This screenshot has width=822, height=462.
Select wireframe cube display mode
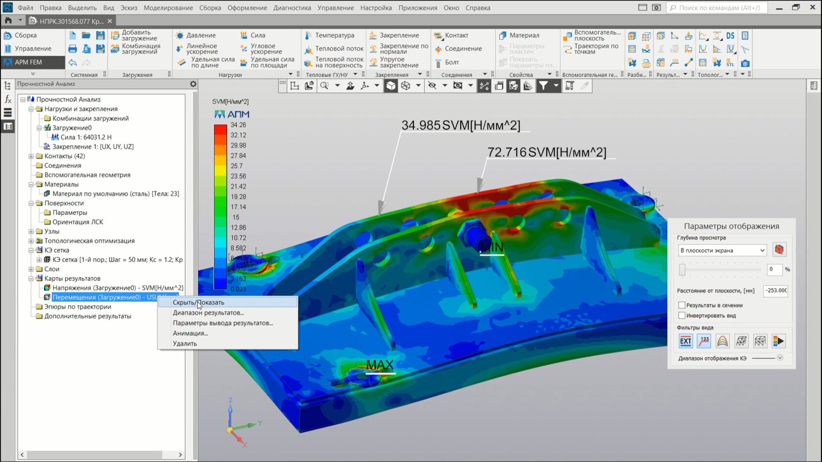[x=406, y=86]
